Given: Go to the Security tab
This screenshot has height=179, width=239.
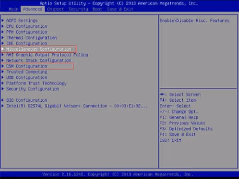Looking at the screenshot, I should (78, 9).
